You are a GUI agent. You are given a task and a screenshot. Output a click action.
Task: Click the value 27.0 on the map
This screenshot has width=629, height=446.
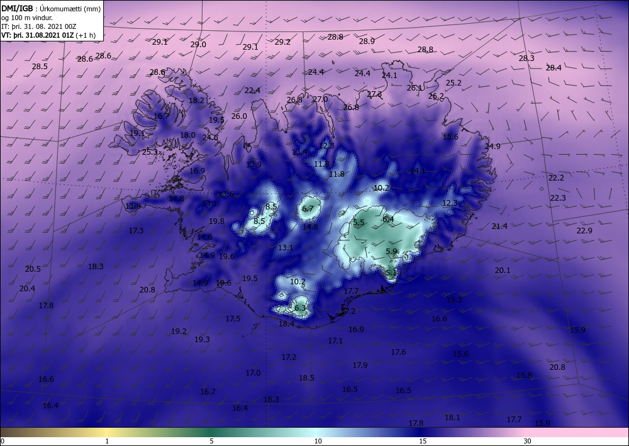(x=320, y=99)
